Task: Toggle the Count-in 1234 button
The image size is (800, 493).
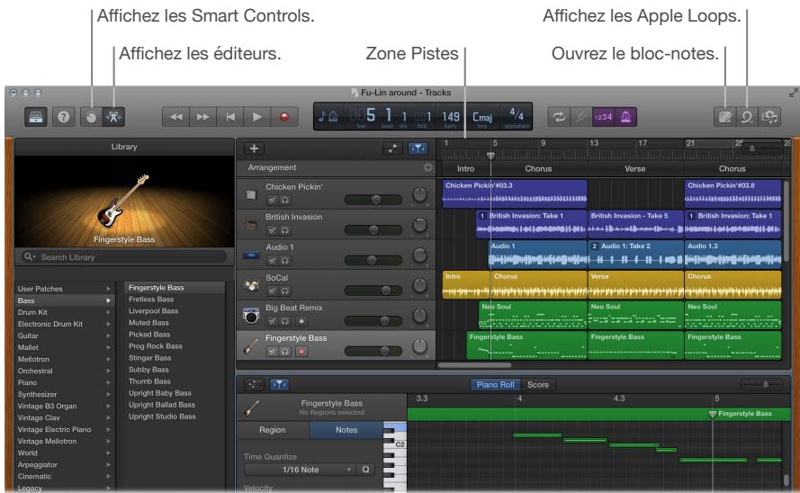Action: (x=604, y=117)
